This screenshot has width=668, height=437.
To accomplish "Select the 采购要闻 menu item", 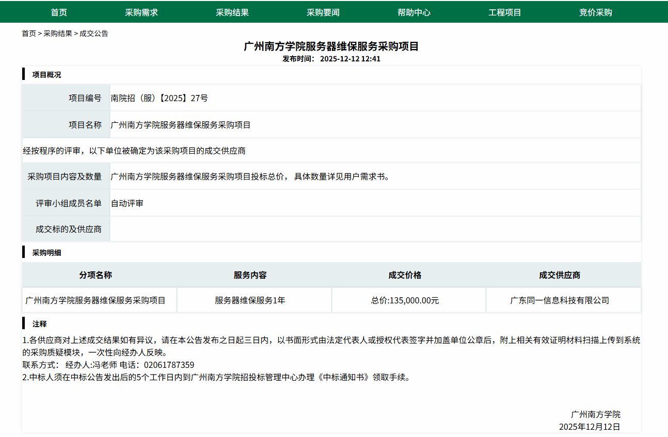I will pyautogui.click(x=323, y=12).
